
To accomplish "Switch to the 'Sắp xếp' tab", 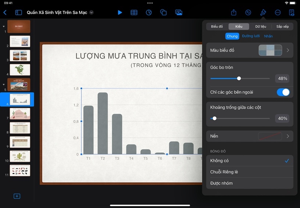I will tap(282, 26).
